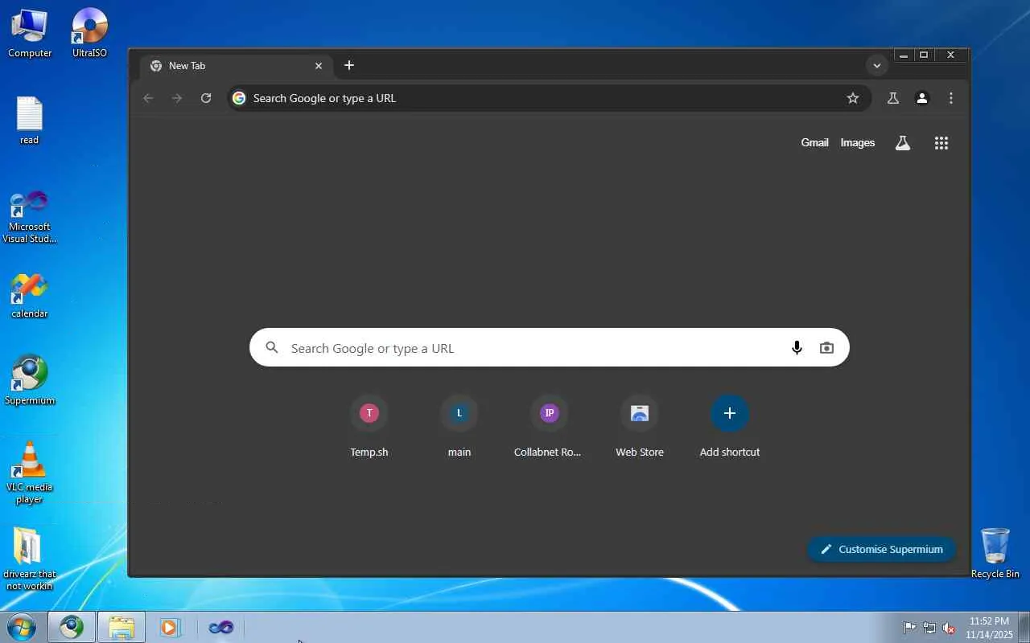Open the profile avatar menu

tap(922, 98)
